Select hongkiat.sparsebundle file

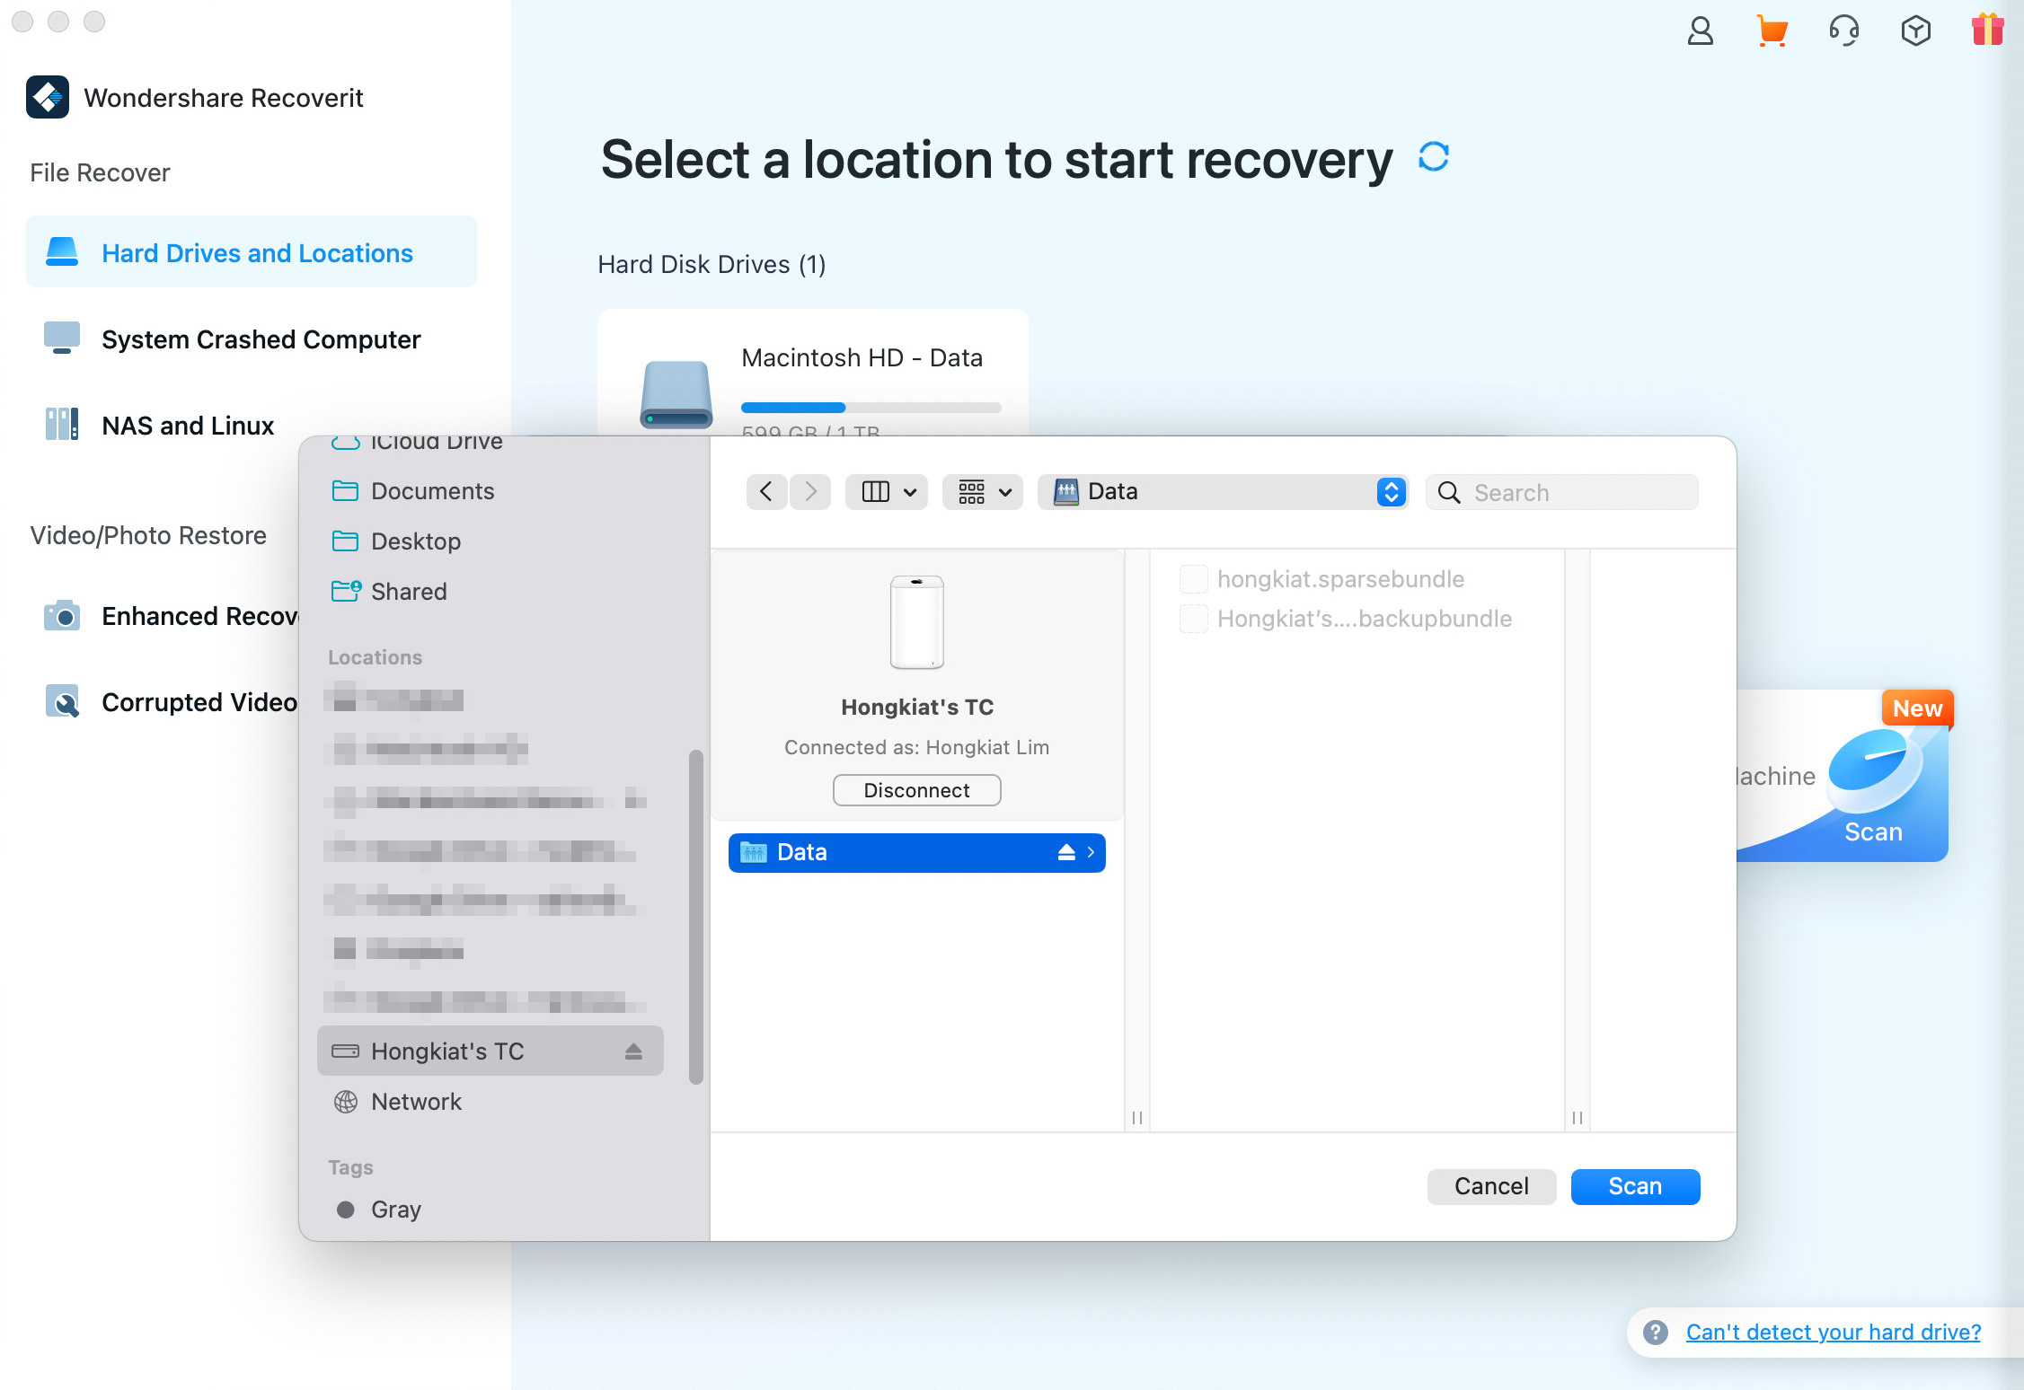1340,578
